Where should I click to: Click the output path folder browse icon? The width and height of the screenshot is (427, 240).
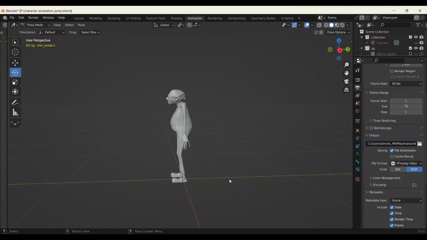pos(420,144)
